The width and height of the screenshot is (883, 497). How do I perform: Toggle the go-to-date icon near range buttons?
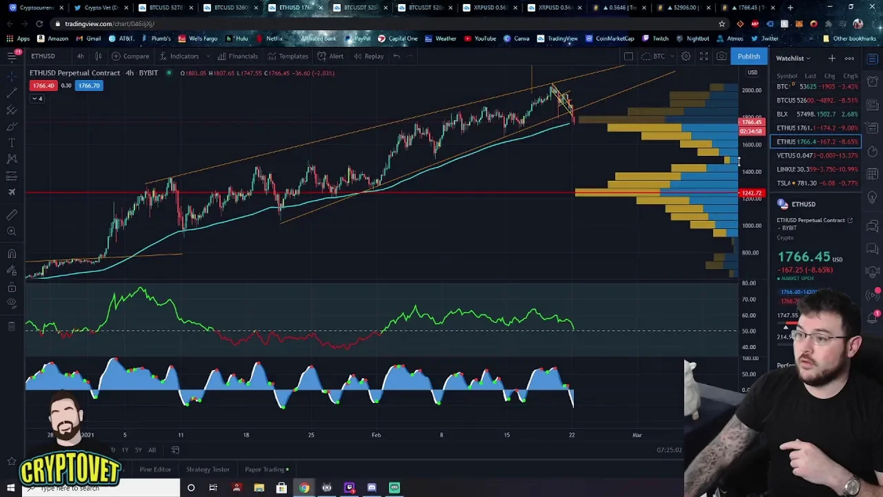[175, 450]
